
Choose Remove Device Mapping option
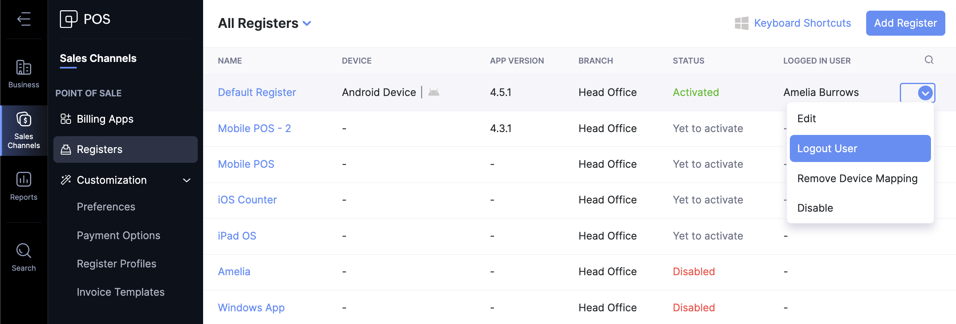pyautogui.click(x=857, y=178)
